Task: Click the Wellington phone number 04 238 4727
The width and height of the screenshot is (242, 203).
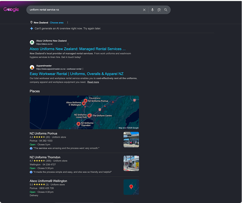Action: pos(49,164)
